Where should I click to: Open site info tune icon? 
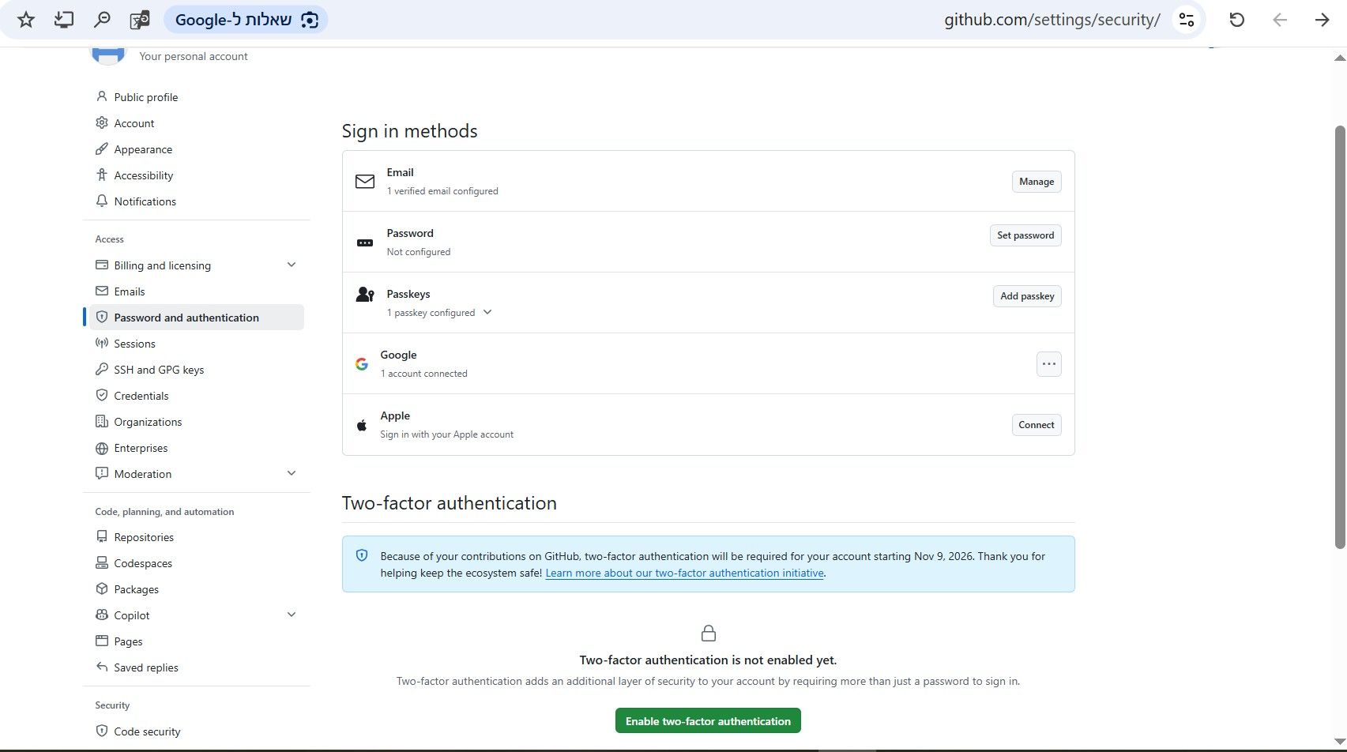coord(1187,20)
